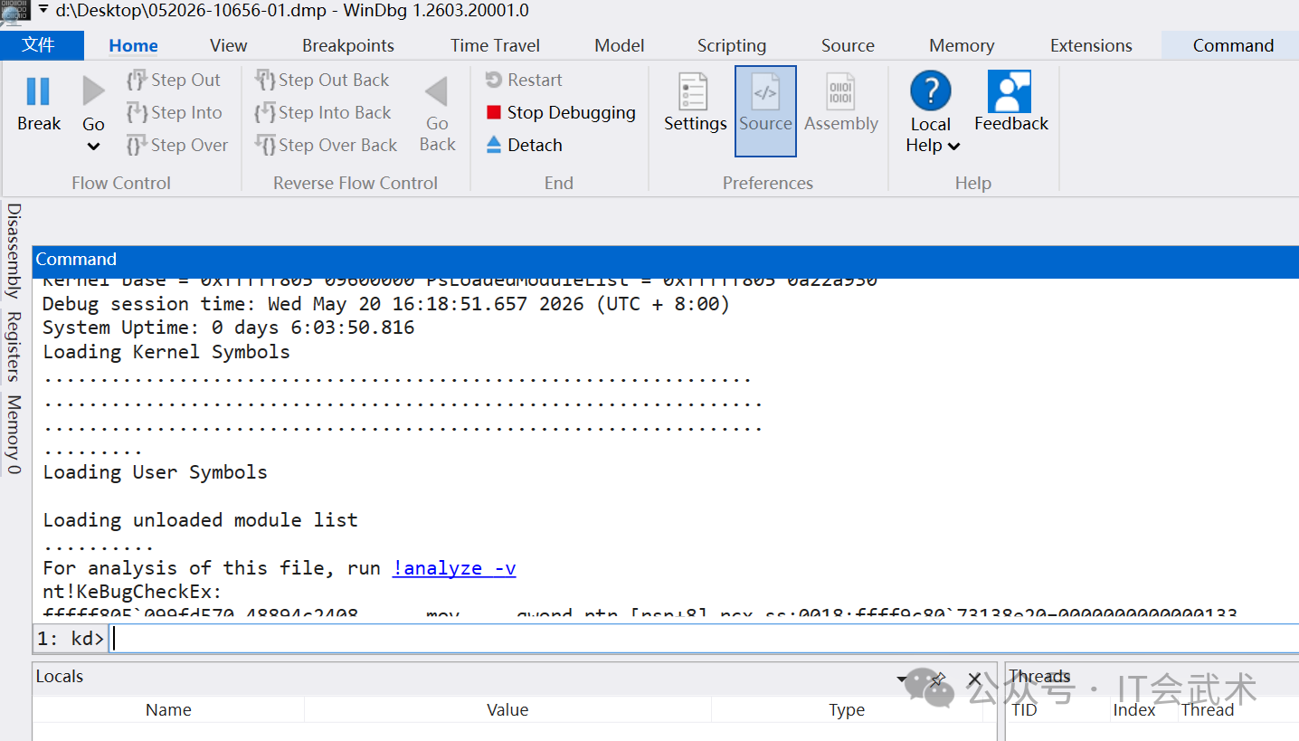
Task: Switch to the Home ribbon tab
Action: point(133,46)
